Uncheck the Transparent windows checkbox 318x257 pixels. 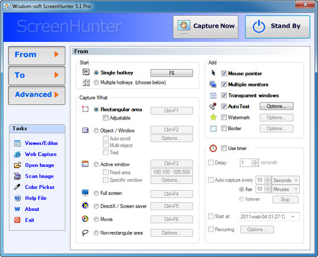coord(224,95)
